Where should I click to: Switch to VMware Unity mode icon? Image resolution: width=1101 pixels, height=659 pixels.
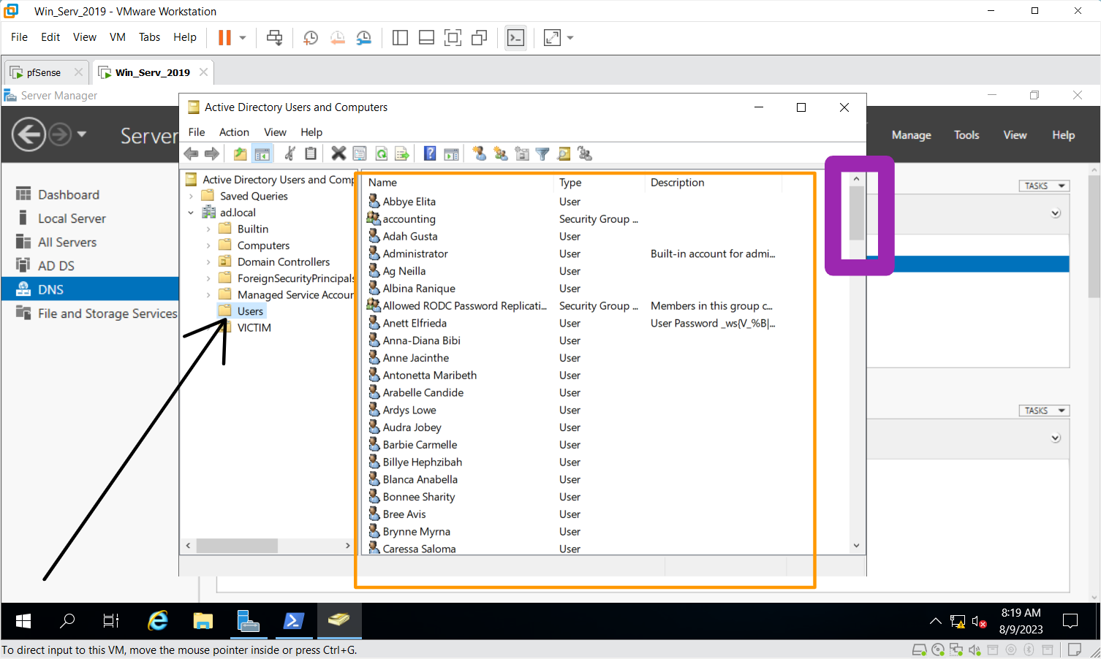[x=479, y=37]
